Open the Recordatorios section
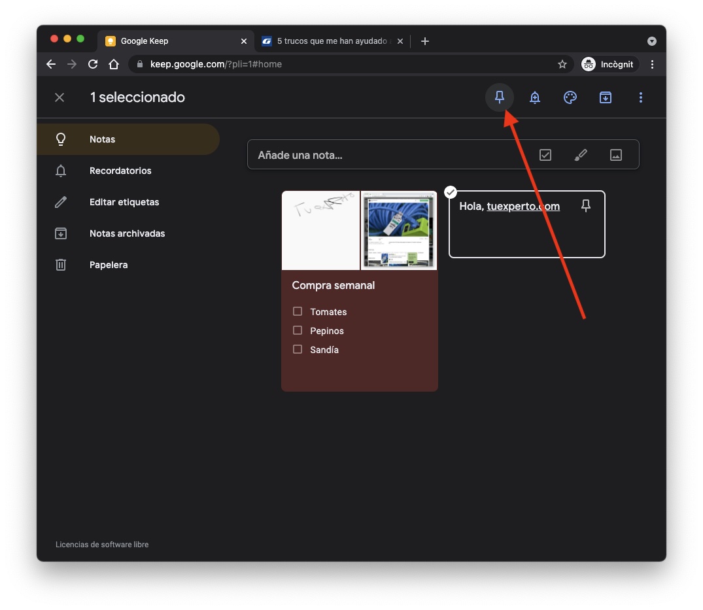 point(120,171)
